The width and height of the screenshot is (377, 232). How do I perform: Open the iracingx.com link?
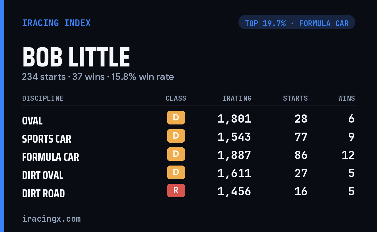coord(51,219)
